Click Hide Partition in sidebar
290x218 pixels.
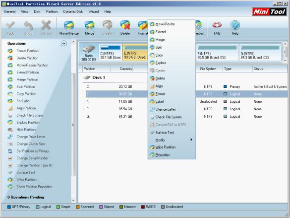(22, 130)
